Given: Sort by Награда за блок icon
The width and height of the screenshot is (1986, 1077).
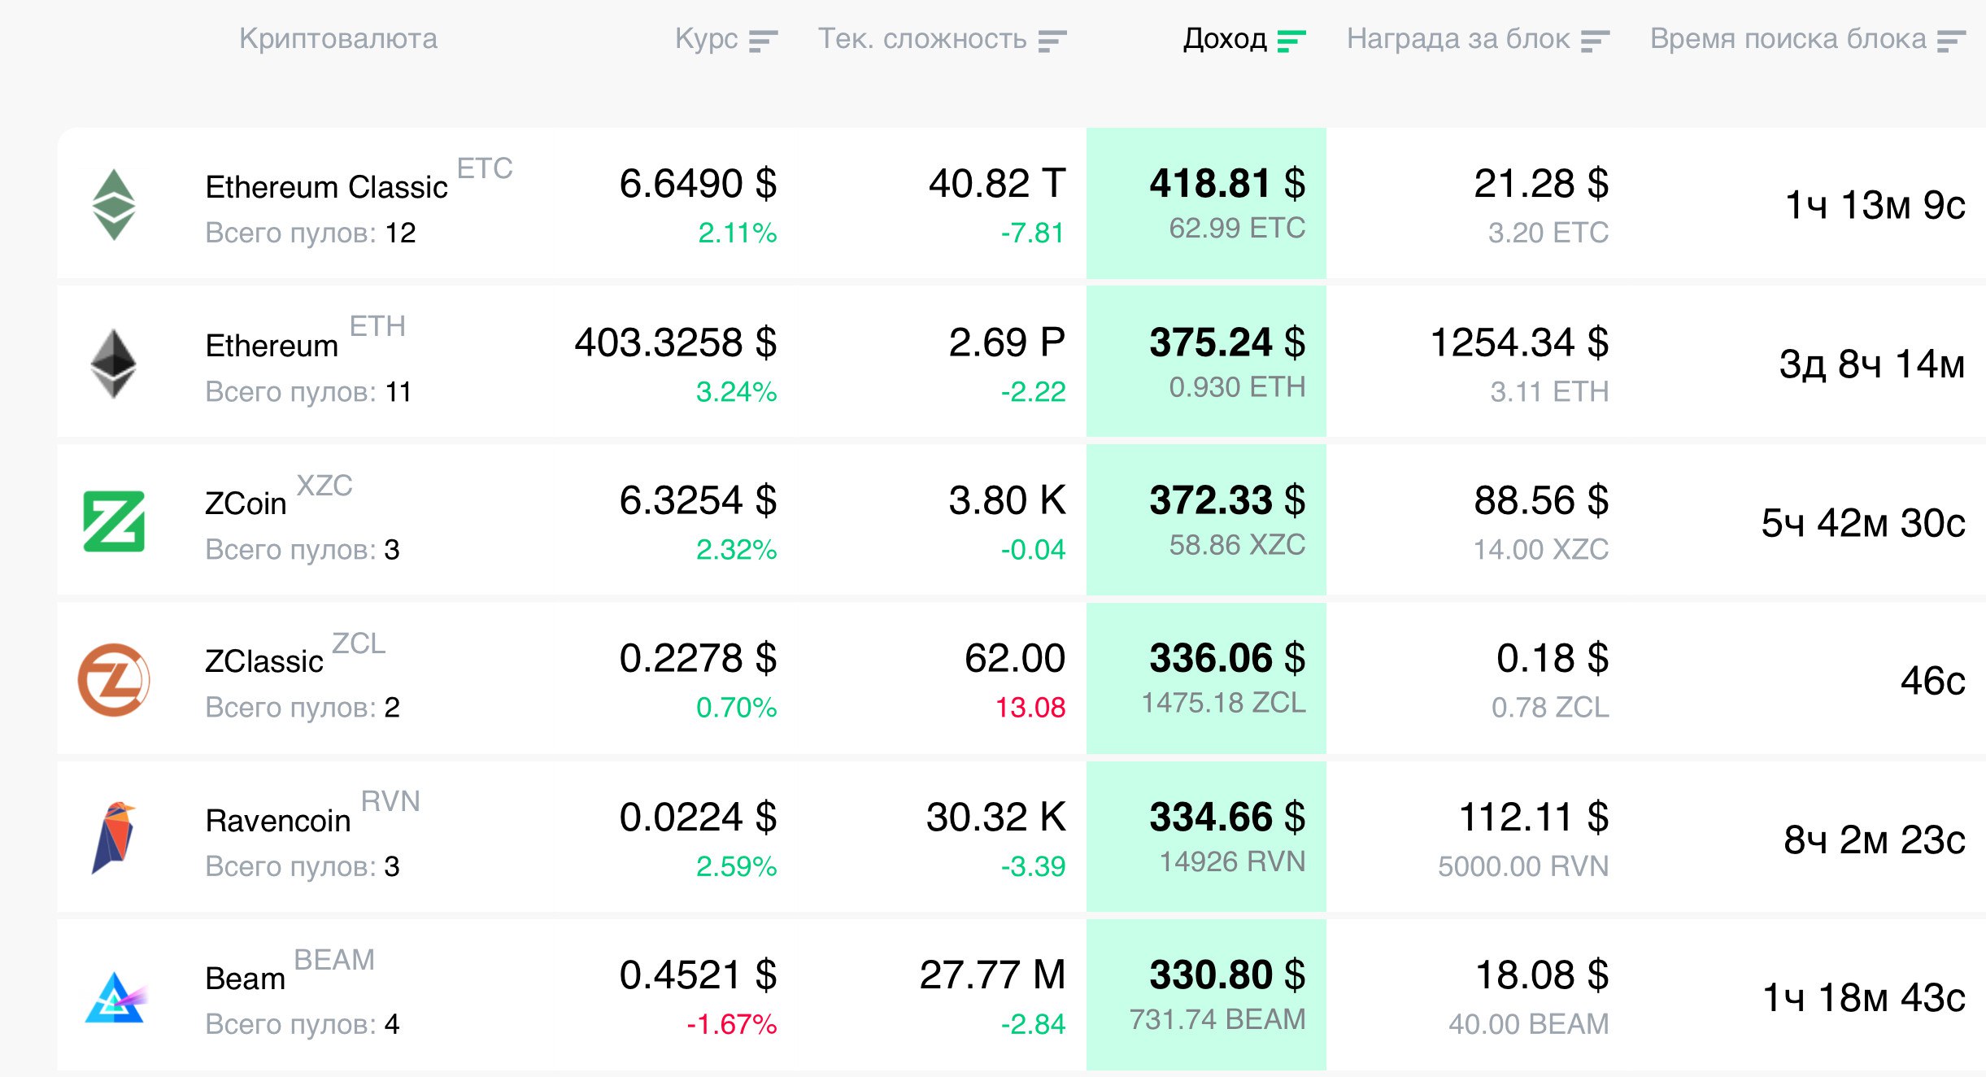Looking at the screenshot, I should (x=1595, y=41).
